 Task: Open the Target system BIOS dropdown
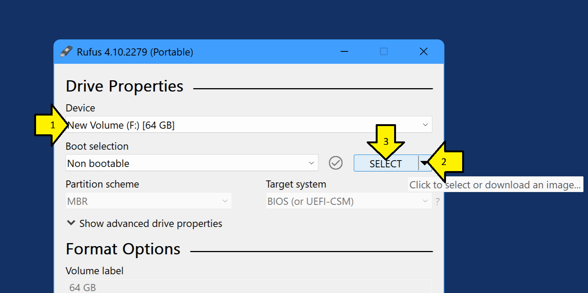[349, 201]
